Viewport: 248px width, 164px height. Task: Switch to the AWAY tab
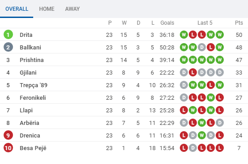pyautogui.click(x=73, y=9)
